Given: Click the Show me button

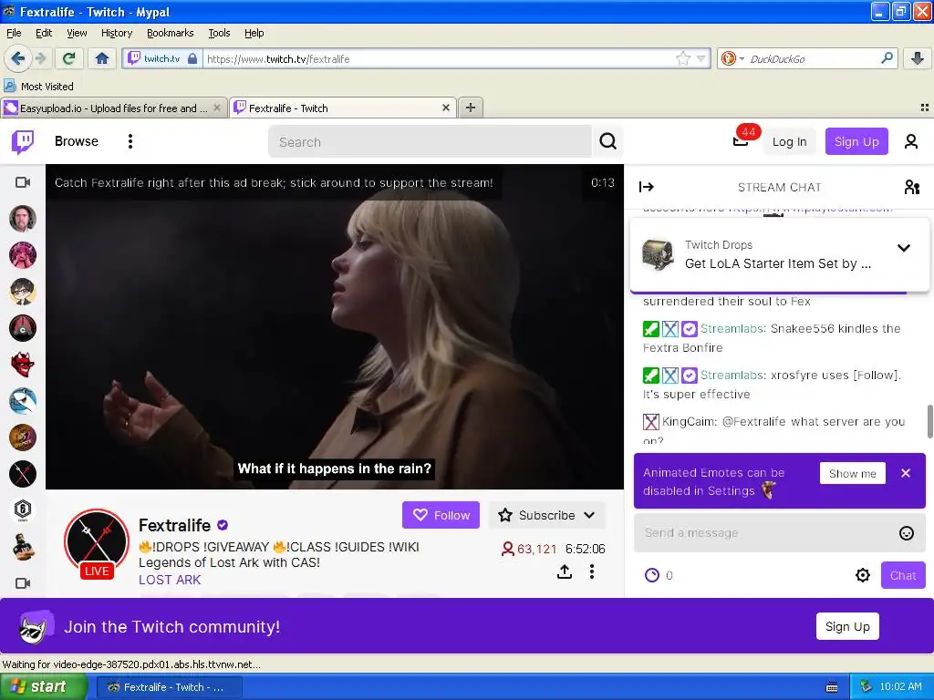Looking at the screenshot, I should pos(853,473).
